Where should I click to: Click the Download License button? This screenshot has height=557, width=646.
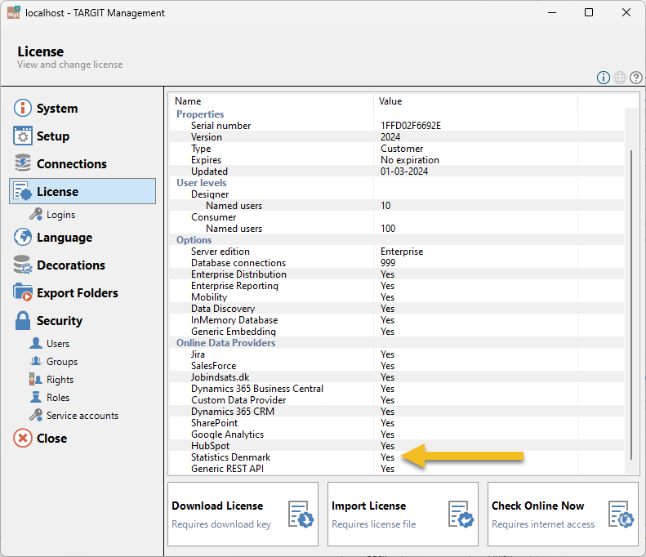coord(243,515)
